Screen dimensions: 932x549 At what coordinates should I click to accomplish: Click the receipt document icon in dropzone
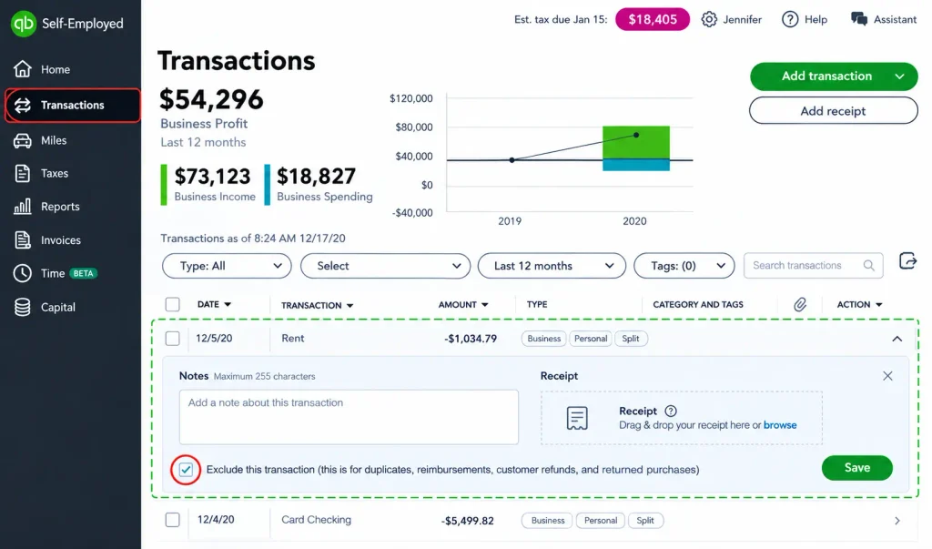coord(576,418)
